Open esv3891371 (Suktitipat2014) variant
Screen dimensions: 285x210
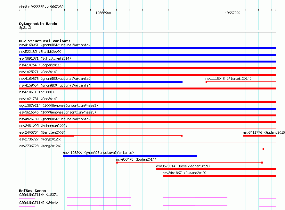point(45,58)
